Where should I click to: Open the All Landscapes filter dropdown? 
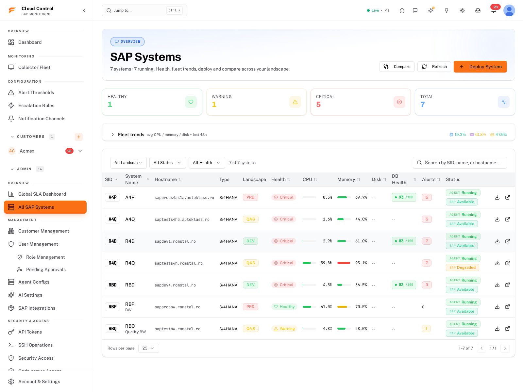(128, 163)
